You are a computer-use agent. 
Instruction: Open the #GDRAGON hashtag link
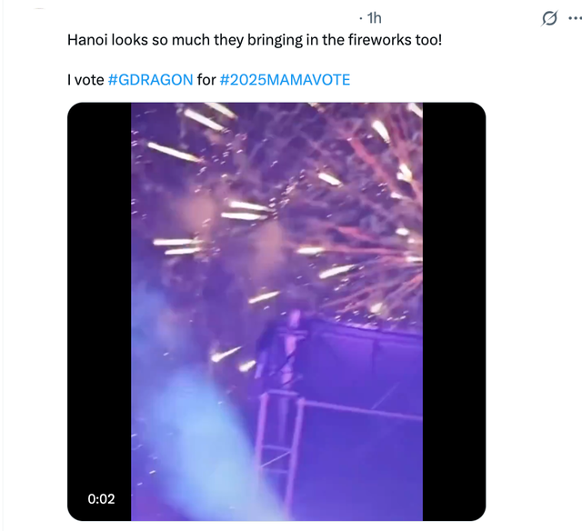[150, 80]
